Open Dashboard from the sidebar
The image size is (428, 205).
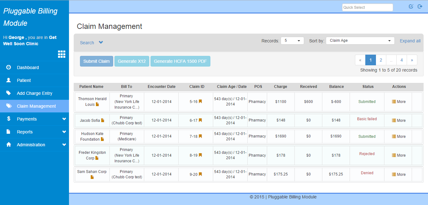pos(34,67)
